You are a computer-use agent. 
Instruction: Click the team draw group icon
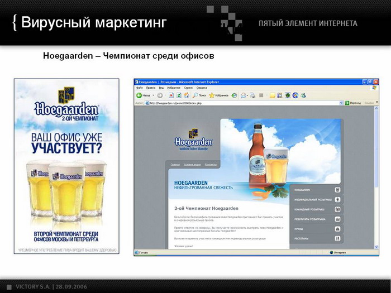point(337,209)
